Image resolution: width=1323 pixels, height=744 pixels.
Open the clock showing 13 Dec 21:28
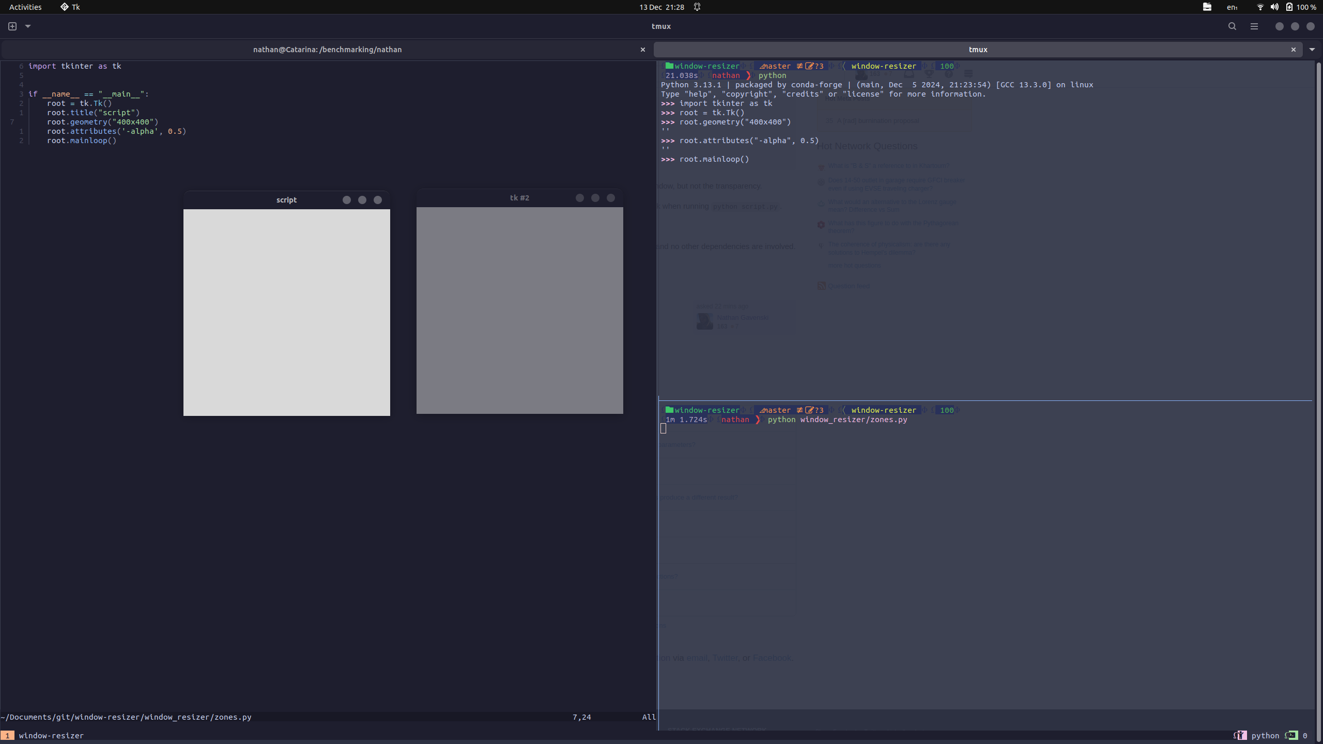click(x=661, y=7)
